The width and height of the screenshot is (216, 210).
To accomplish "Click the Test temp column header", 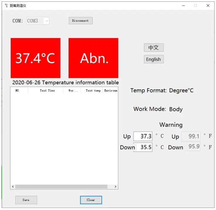I will (93, 91).
